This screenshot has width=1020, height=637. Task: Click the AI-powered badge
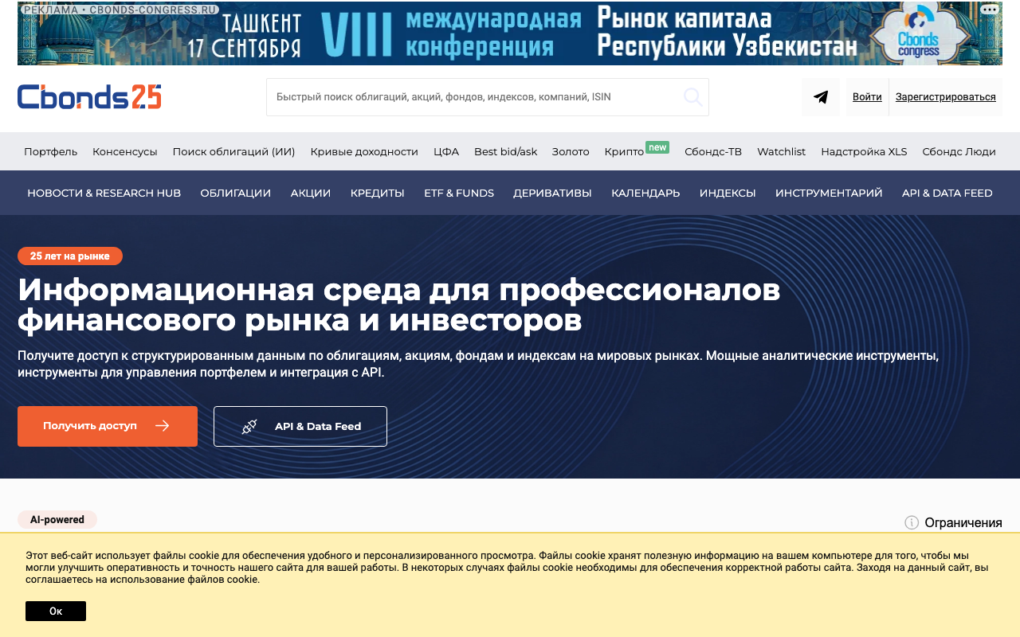[x=57, y=519]
